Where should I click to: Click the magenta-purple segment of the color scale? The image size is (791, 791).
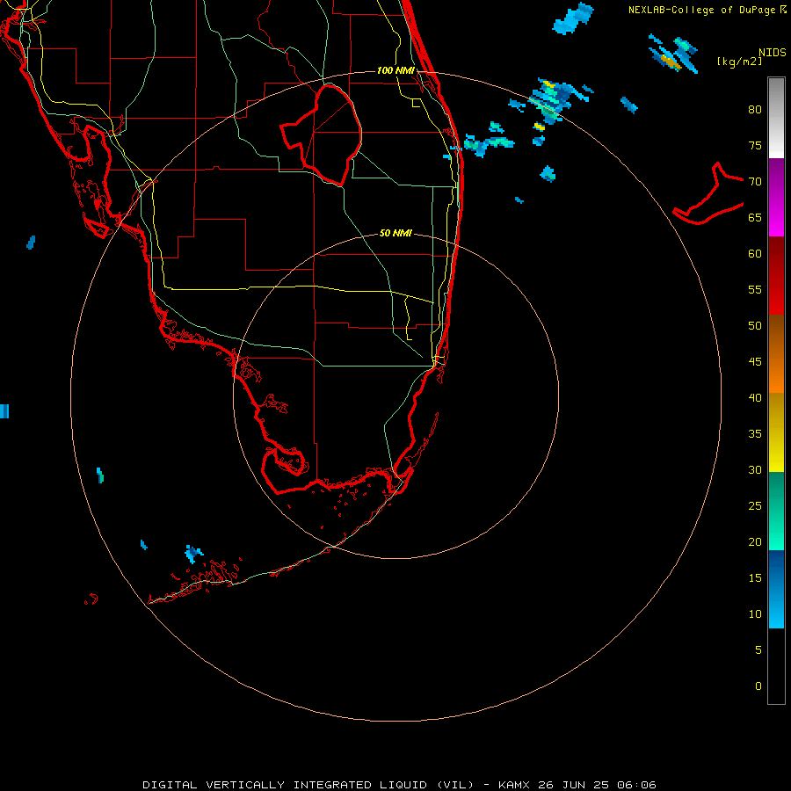coord(776,197)
